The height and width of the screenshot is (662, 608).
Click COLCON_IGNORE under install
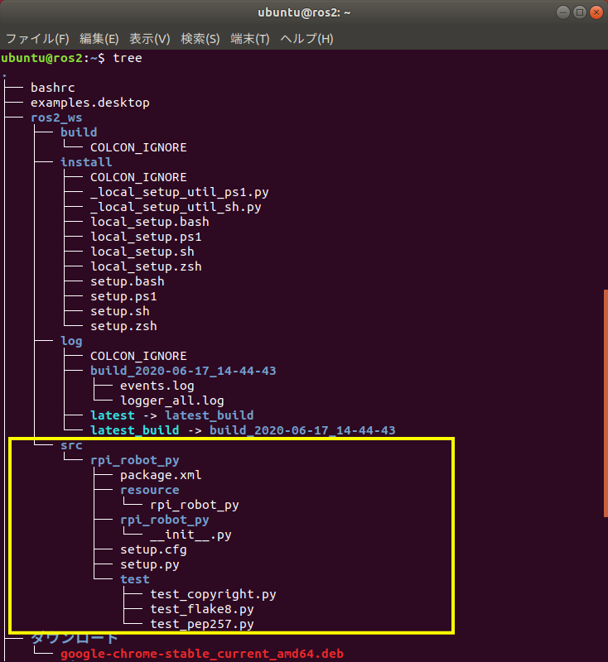coord(138,177)
